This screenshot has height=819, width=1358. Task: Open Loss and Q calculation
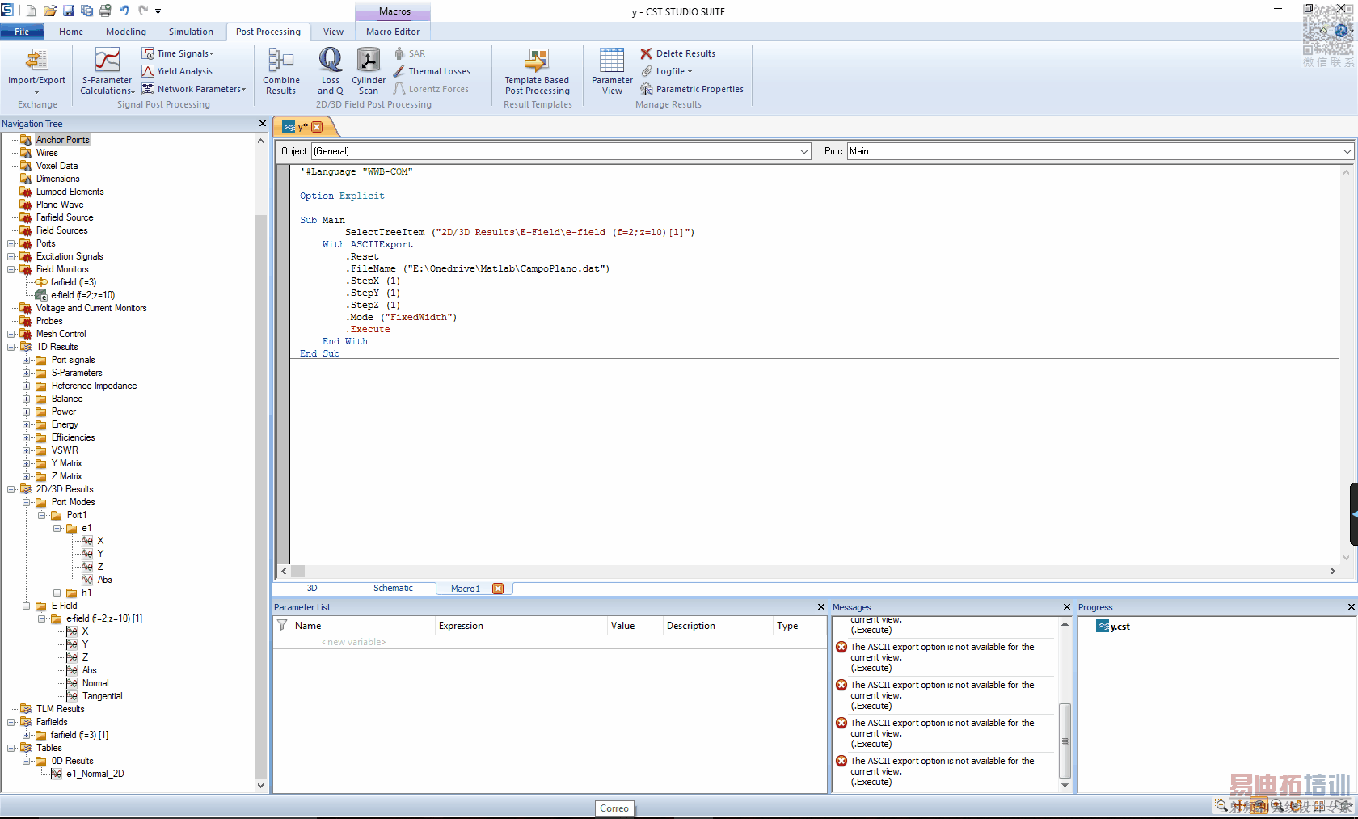click(x=331, y=70)
